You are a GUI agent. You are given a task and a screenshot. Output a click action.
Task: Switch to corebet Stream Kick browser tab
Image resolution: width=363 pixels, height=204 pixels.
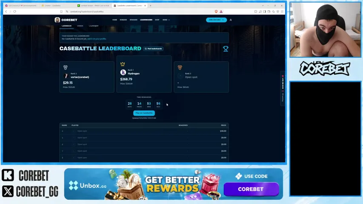point(93,6)
